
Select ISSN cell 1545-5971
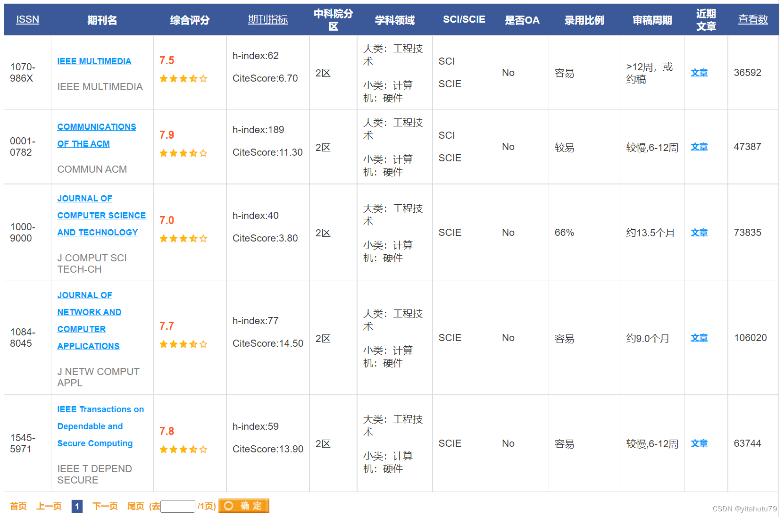click(23, 443)
